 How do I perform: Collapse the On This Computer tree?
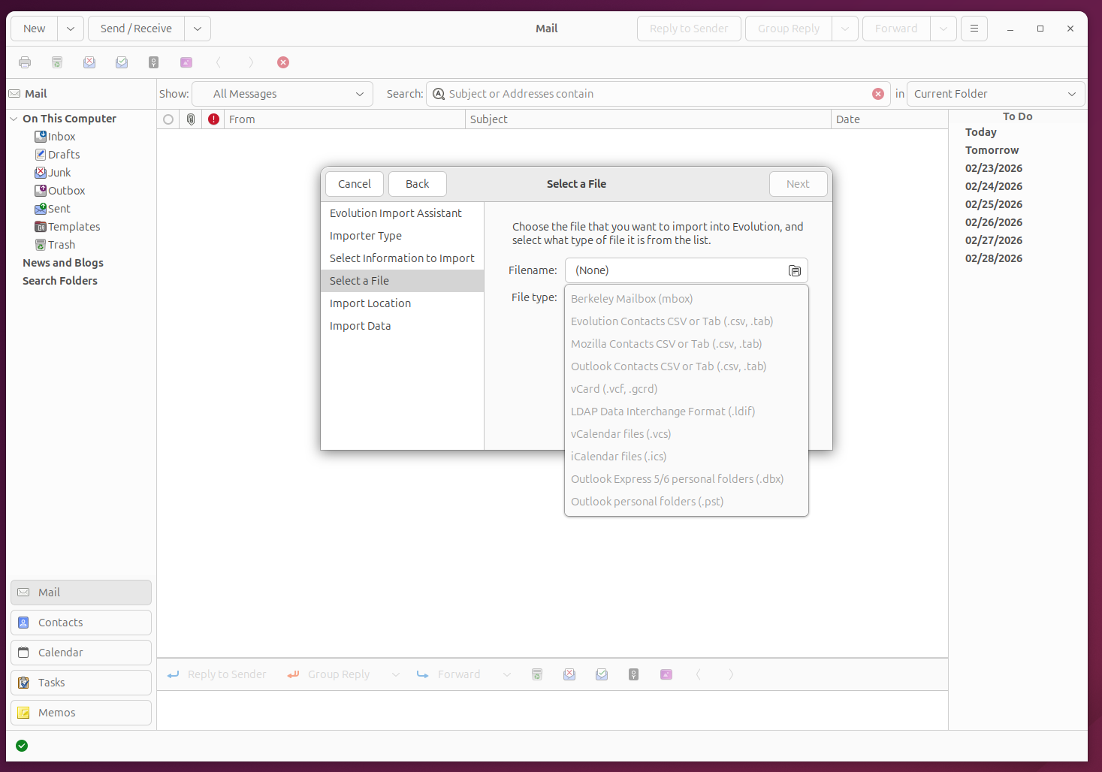(x=14, y=119)
